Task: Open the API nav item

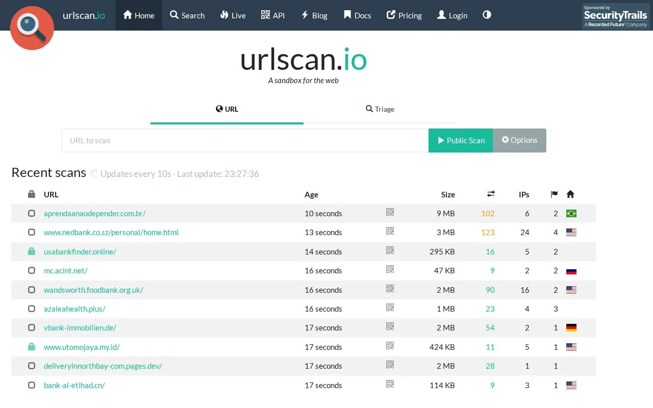Action: coord(273,15)
